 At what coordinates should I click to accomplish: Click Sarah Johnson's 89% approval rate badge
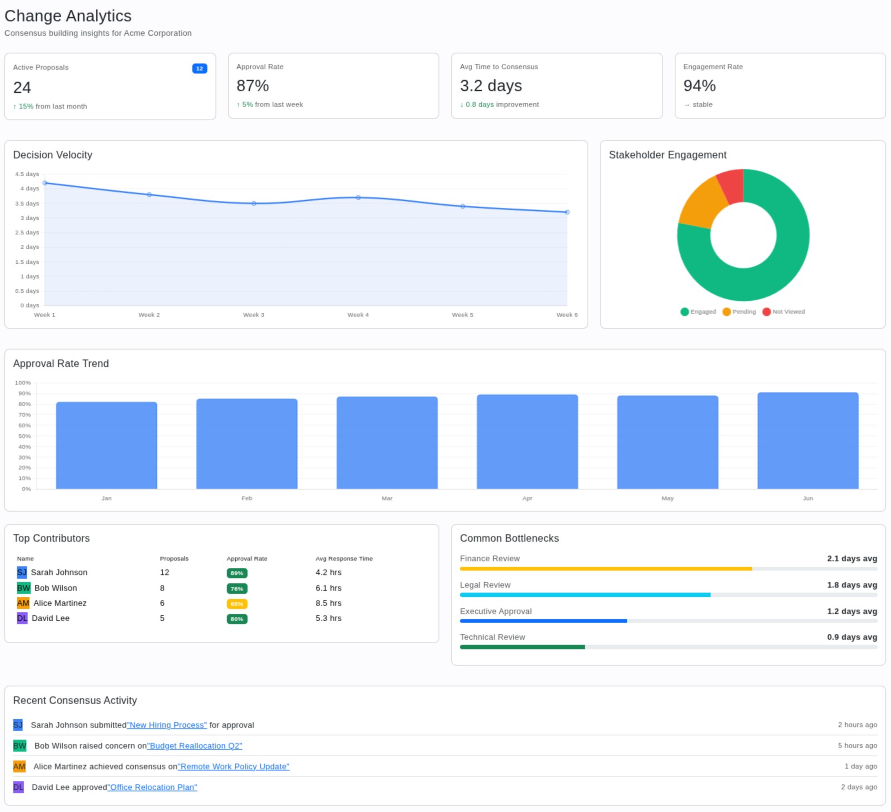click(236, 572)
